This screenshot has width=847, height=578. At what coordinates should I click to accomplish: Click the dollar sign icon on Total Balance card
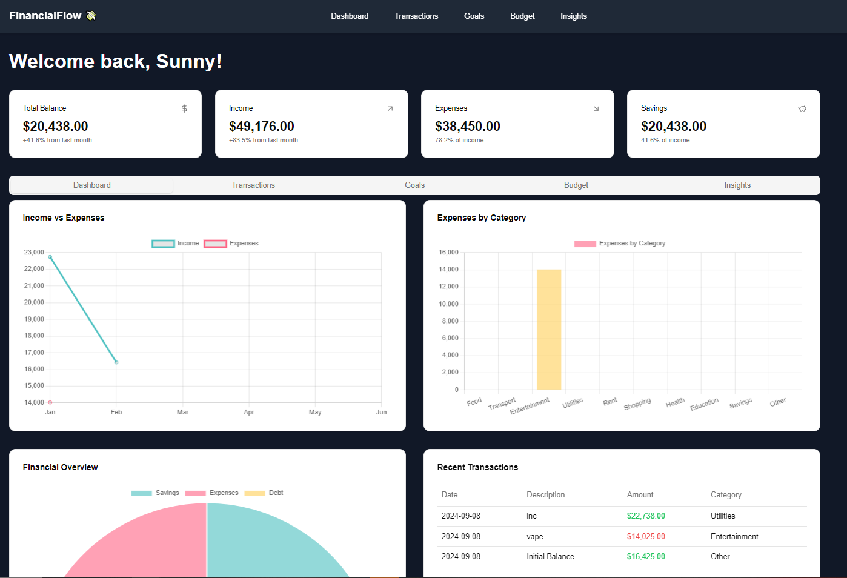click(x=184, y=108)
